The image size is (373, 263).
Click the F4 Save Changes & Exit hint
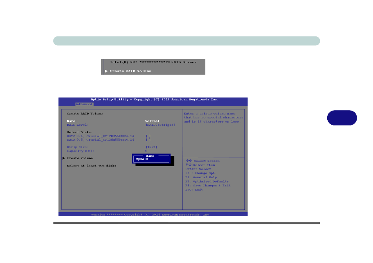coord(208,186)
